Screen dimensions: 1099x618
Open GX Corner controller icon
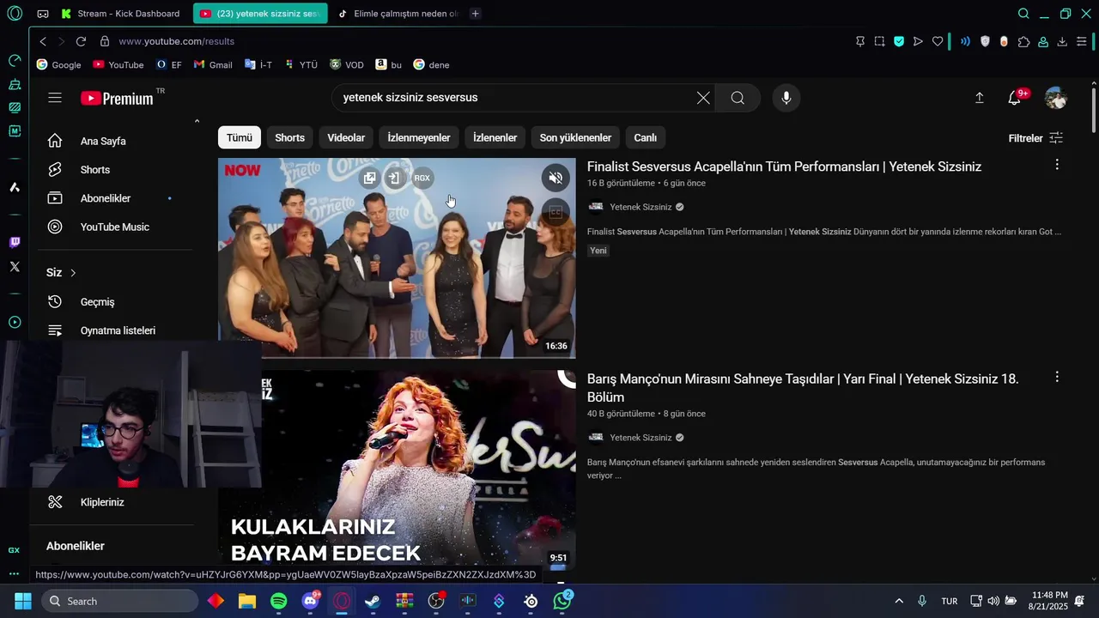[43, 14]
